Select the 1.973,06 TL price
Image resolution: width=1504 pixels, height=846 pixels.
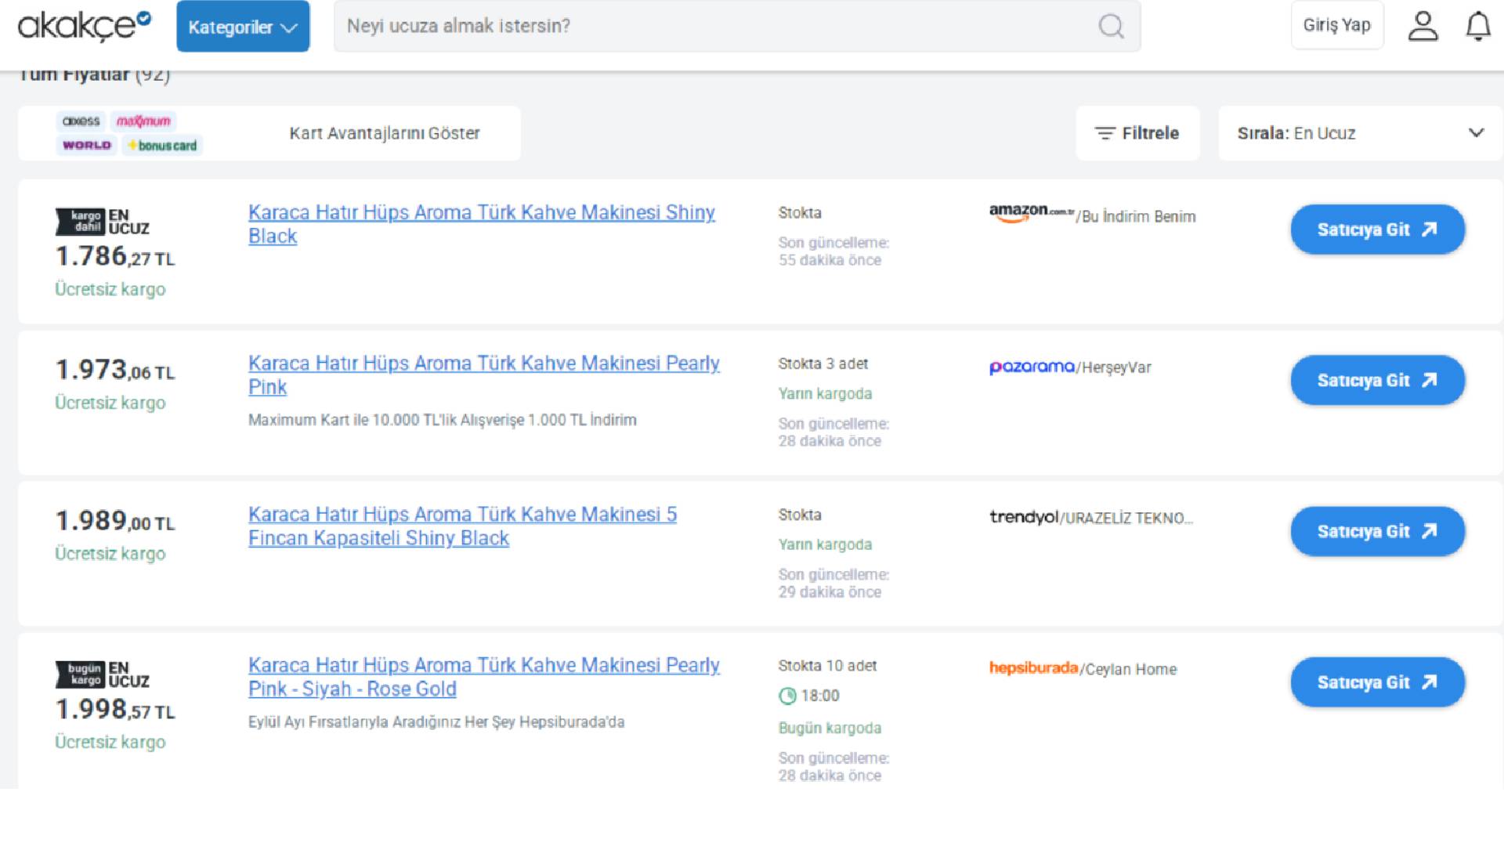point(115,370)
